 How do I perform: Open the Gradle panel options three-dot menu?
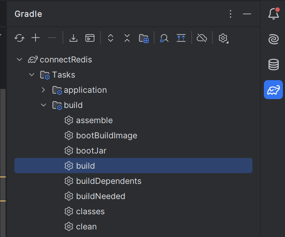231,14
